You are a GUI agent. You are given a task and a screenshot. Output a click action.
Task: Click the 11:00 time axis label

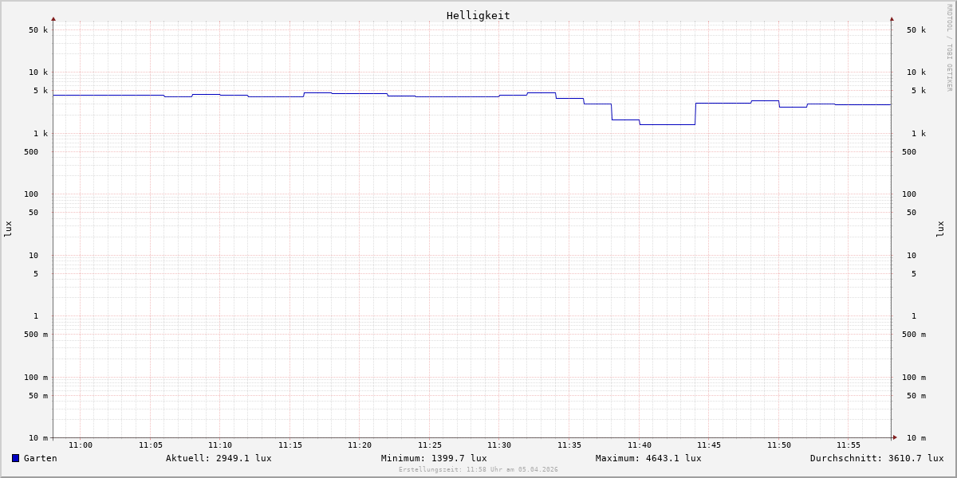click(81, 445)
